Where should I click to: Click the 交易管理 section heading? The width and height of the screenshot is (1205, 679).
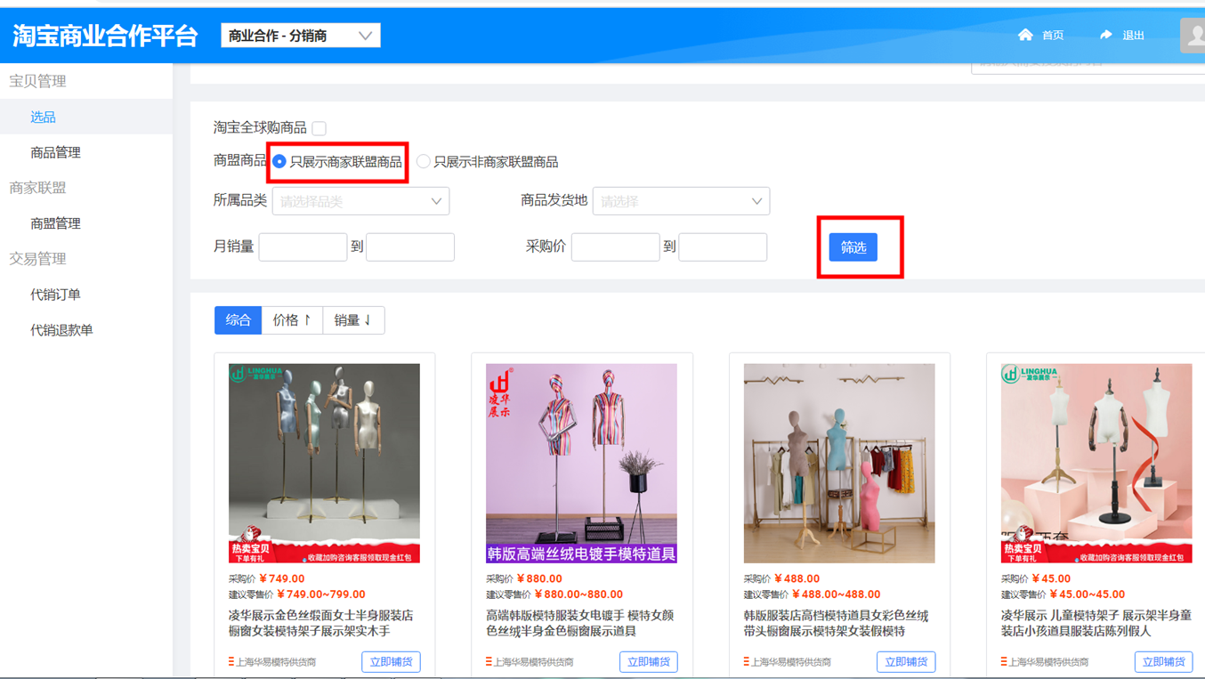coord(37,259)
